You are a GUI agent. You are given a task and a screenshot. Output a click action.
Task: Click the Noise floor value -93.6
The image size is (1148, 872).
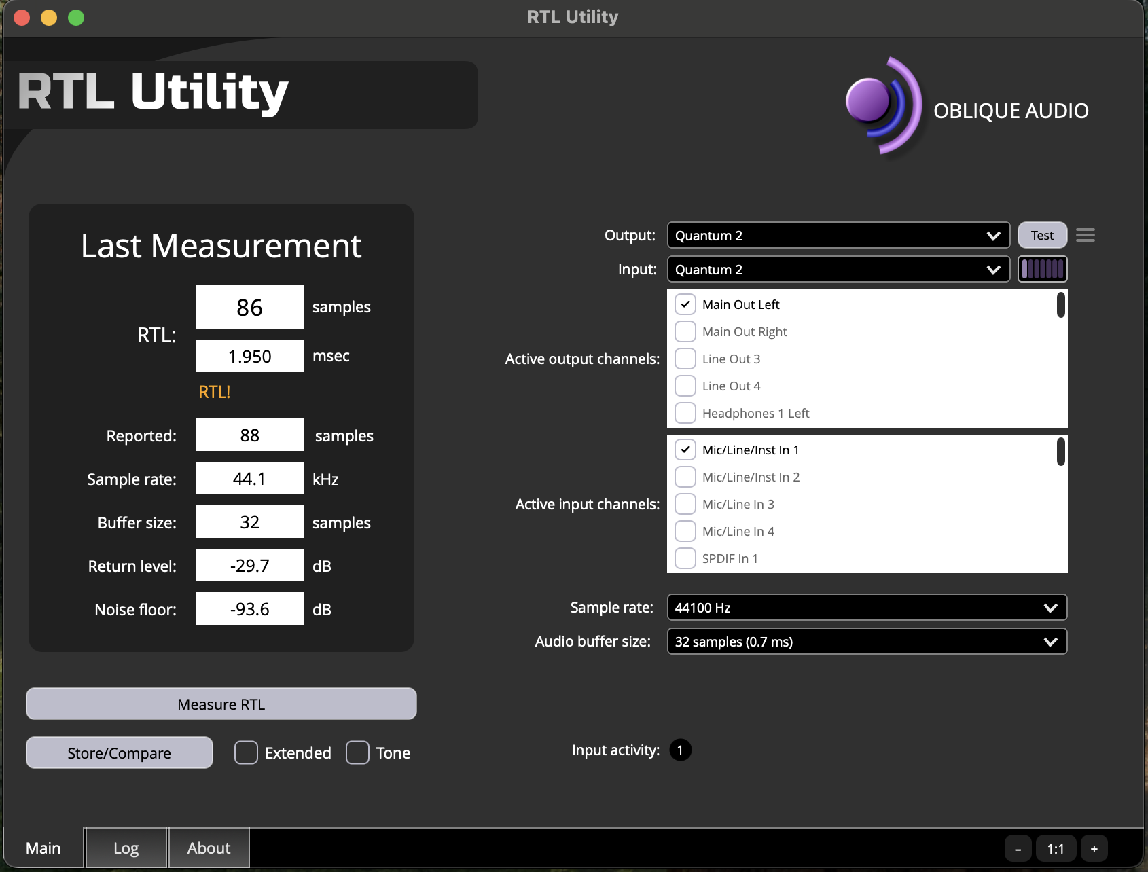[250, 608]
